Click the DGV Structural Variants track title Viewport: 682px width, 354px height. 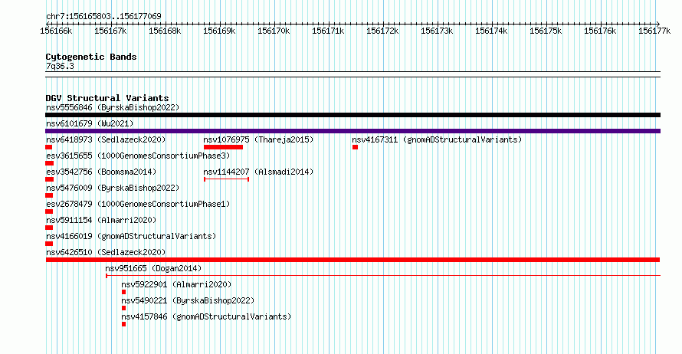tap(107, 98)
